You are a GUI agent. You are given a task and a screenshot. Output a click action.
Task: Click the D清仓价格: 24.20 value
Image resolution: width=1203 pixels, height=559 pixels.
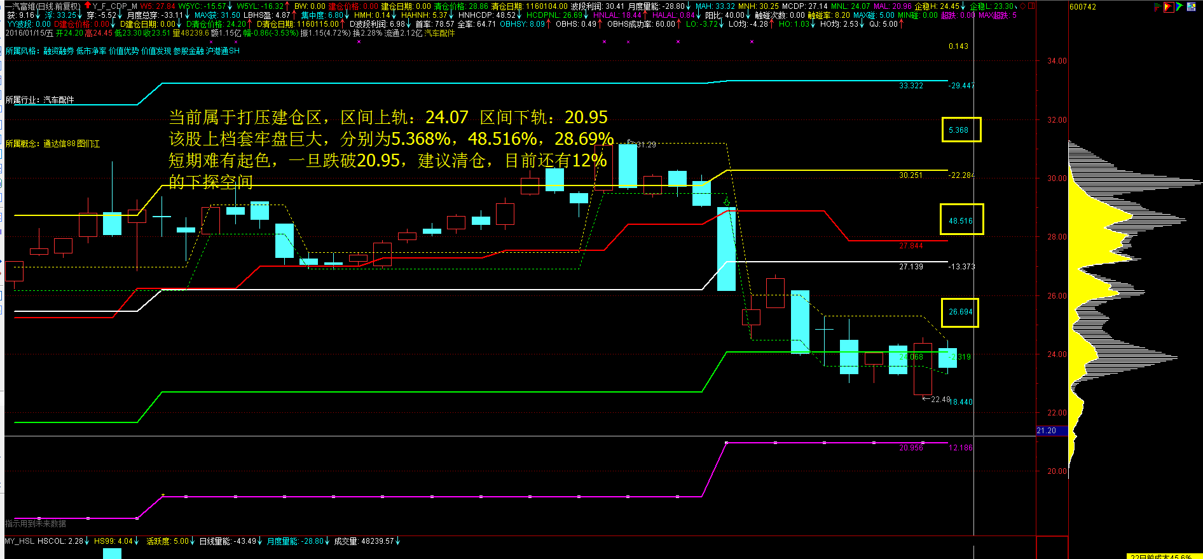[x=216, y=24]
